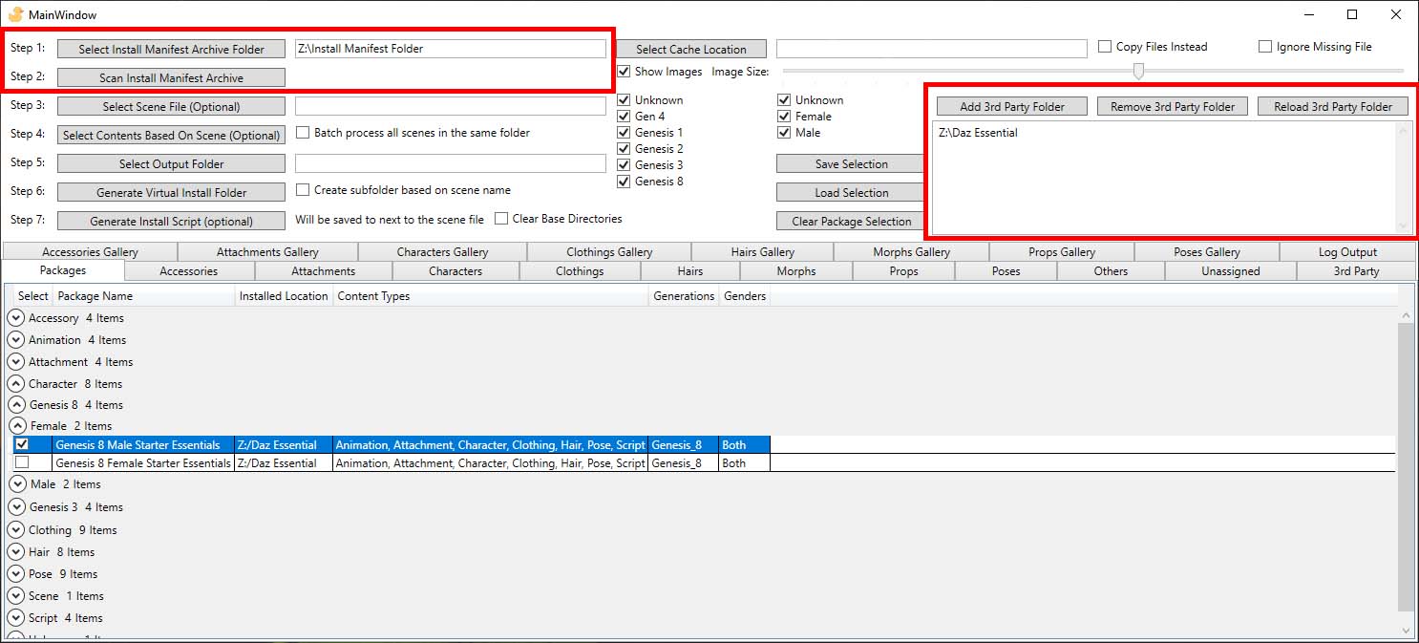Screen dimensions: 1419x643
Task: Expand the Genesis 3 group chevron
Action: [16, 507]
